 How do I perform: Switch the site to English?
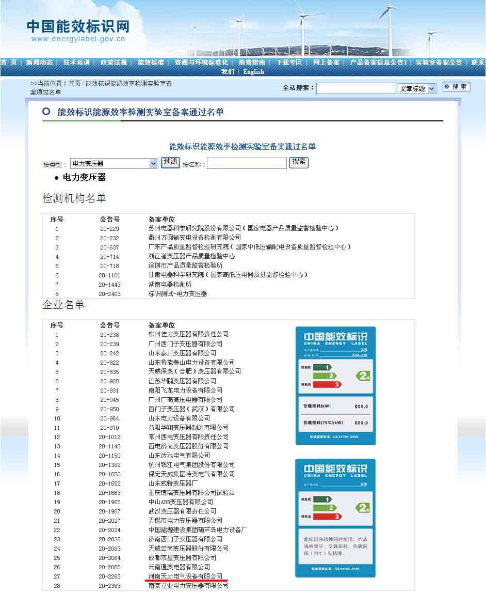coord(253,71)
